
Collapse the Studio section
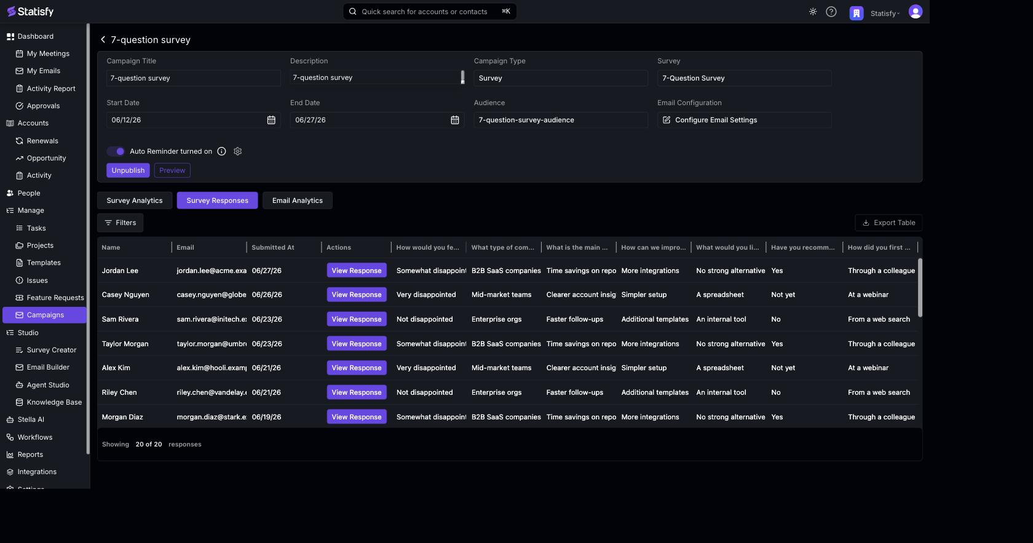pos(23,333)
